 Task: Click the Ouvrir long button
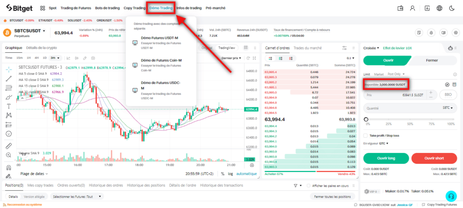click(386, 158)
